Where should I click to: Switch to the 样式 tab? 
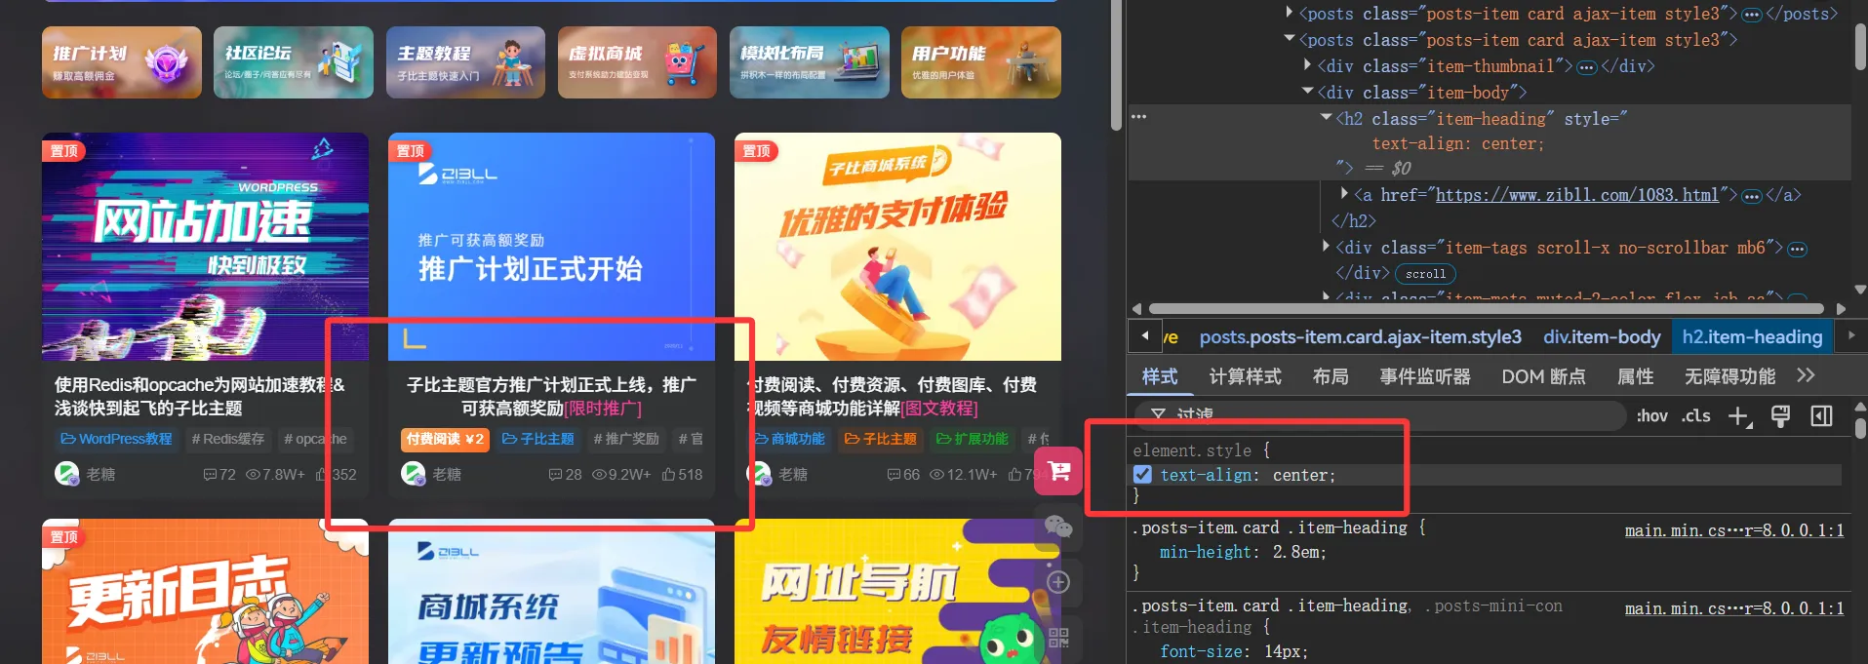(x=1160, y=376)
